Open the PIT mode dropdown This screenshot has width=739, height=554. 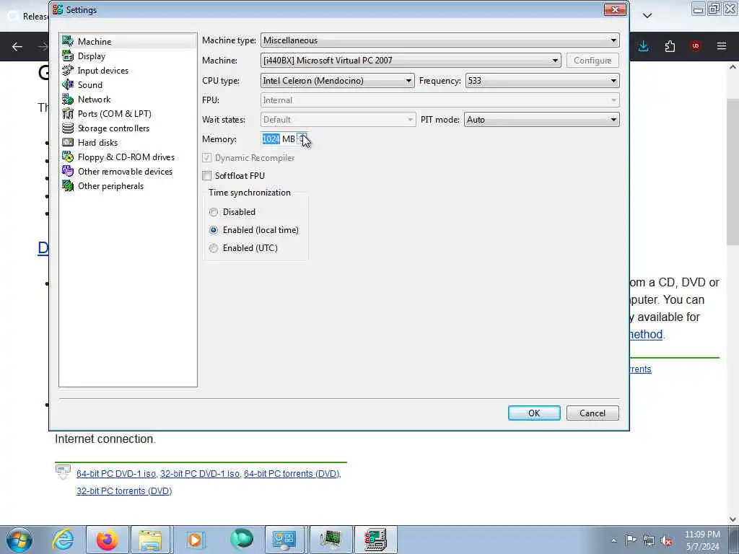(x=542, y=120)
